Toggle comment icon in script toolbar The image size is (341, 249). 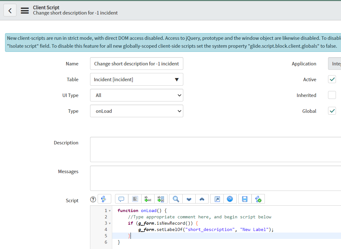[x=121, y=199]
